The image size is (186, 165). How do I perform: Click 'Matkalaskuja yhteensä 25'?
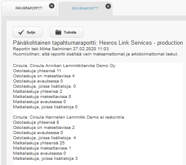click(x=39, y=143)
